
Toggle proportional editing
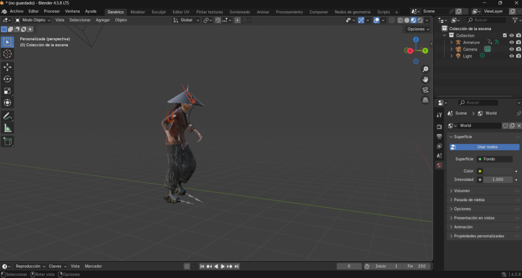(x=238, y=20)
